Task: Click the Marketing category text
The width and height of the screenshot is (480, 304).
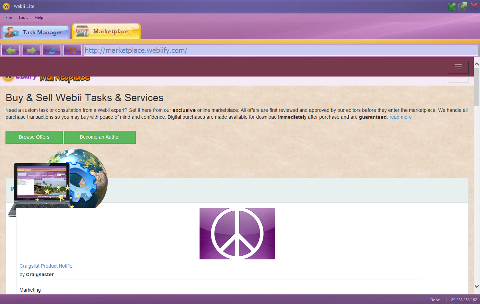Action: click(x=30, y=290)
